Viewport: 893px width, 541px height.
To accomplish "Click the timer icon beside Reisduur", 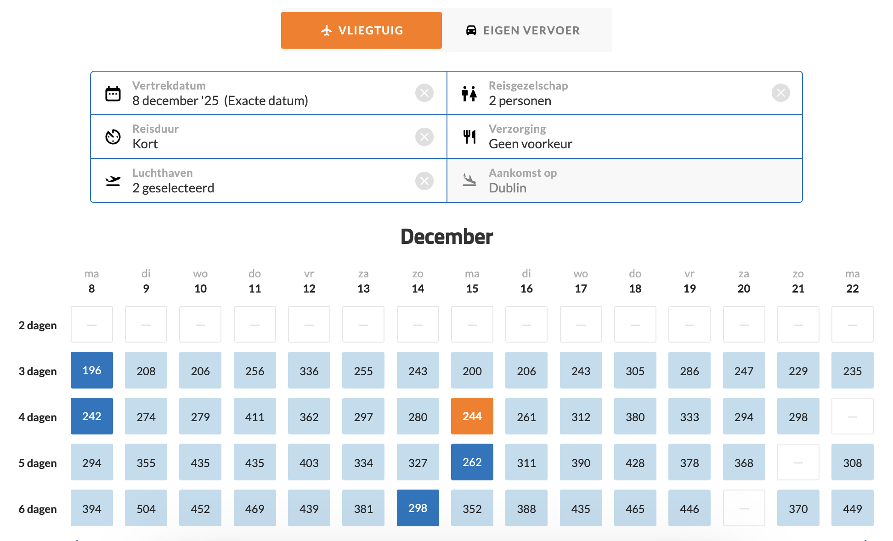I will (x=113, y=137).
